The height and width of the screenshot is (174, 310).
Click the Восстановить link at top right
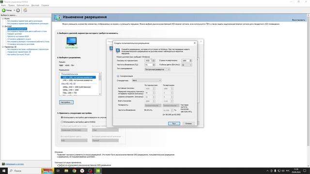[x=298, y=20]
